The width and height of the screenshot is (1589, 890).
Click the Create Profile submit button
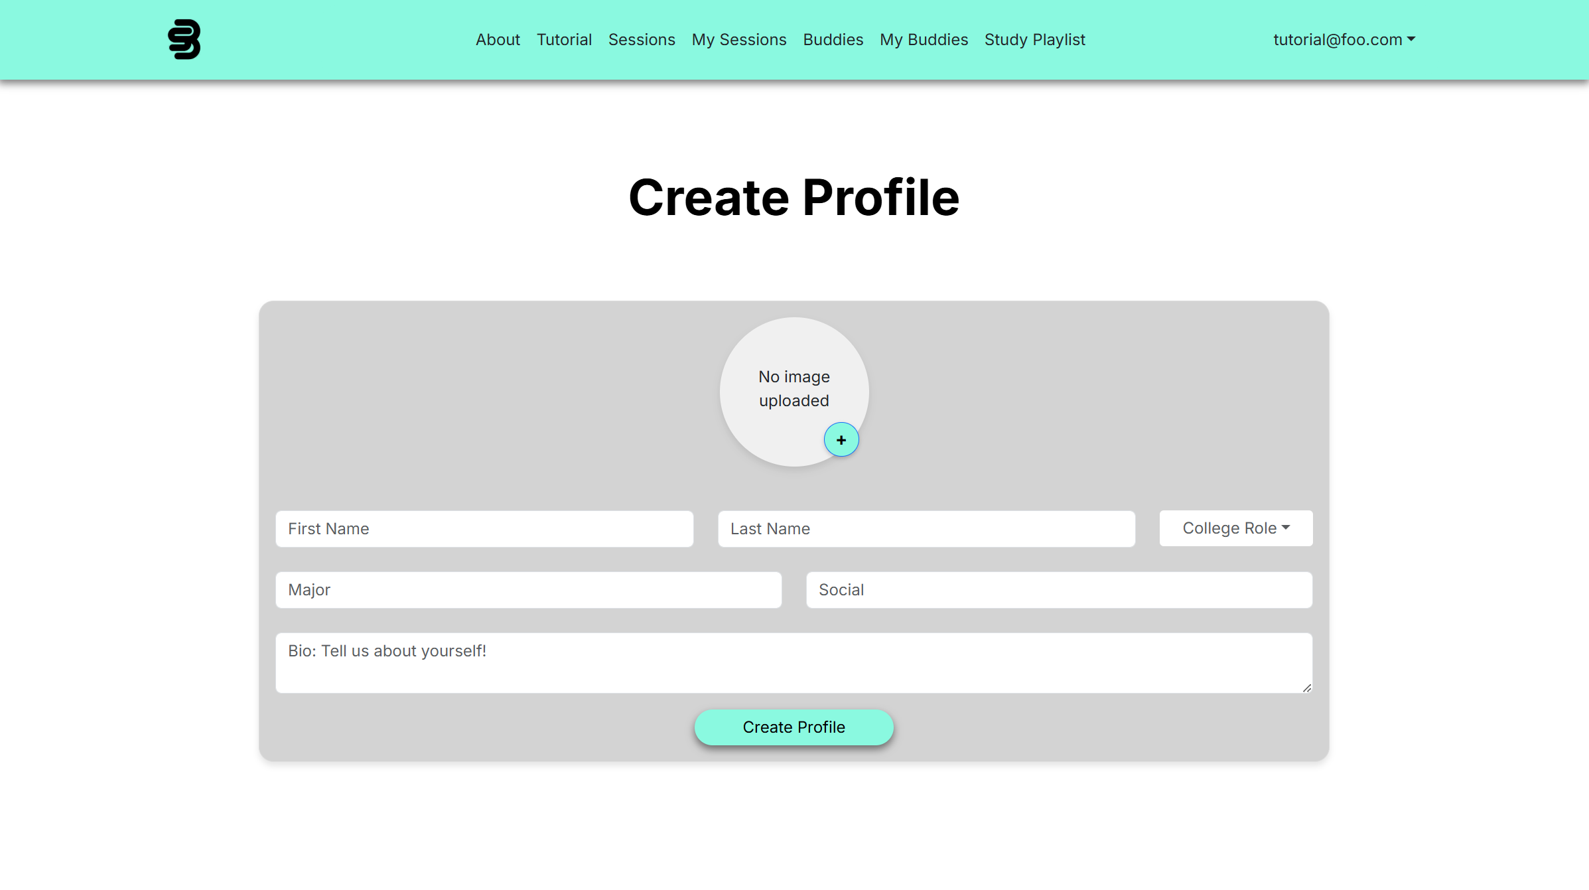[x=794, y=726]
